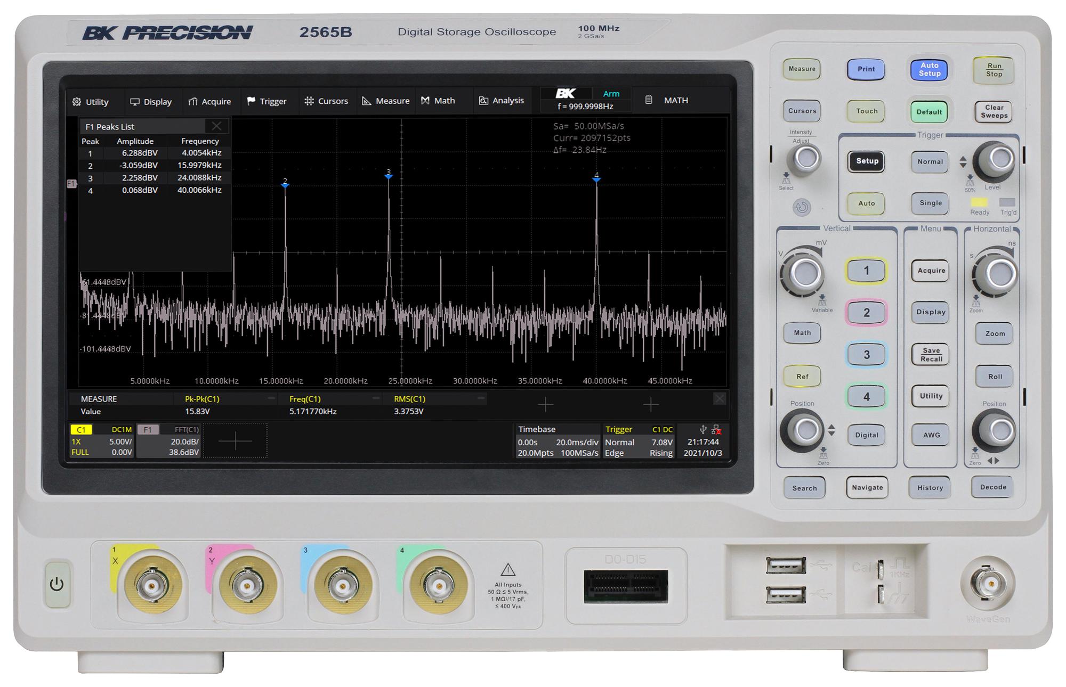Open the Utility gear menu on screen

point(77,102)
